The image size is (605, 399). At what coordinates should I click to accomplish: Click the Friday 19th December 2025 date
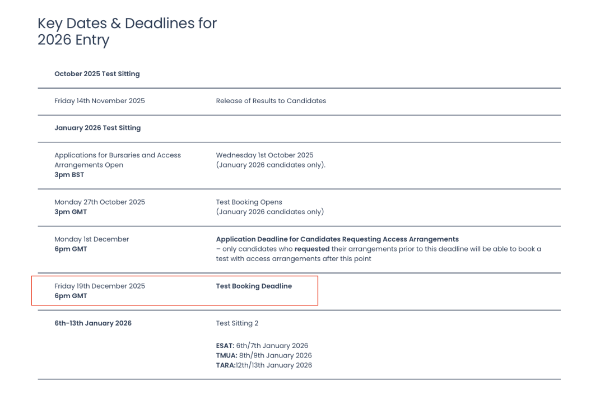(x=99, y=286)
